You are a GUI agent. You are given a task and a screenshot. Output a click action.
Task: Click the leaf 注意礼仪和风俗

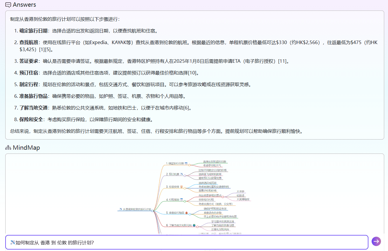(x=220, y=229)
